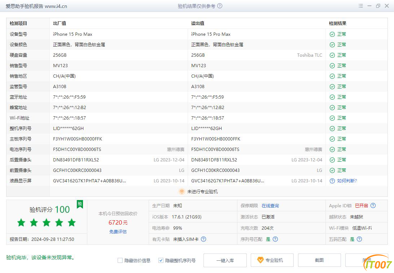394x273 pixels.
Task: Click the 一键入库 button
Action: 225,260
